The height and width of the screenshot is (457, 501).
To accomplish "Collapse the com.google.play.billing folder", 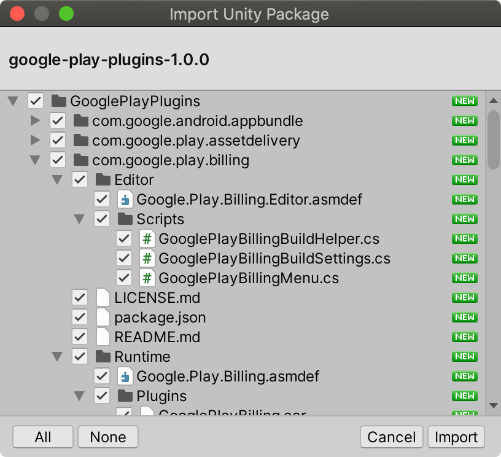I will [35, 160].
